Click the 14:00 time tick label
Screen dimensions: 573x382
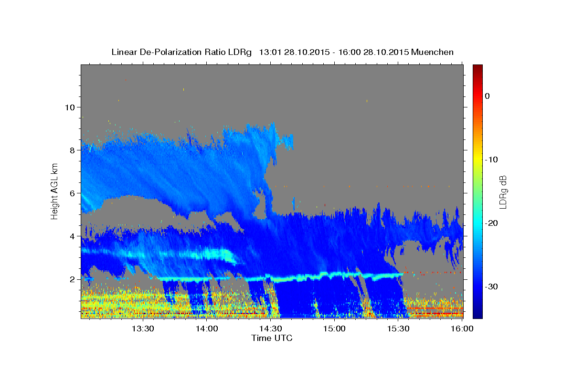206,329
